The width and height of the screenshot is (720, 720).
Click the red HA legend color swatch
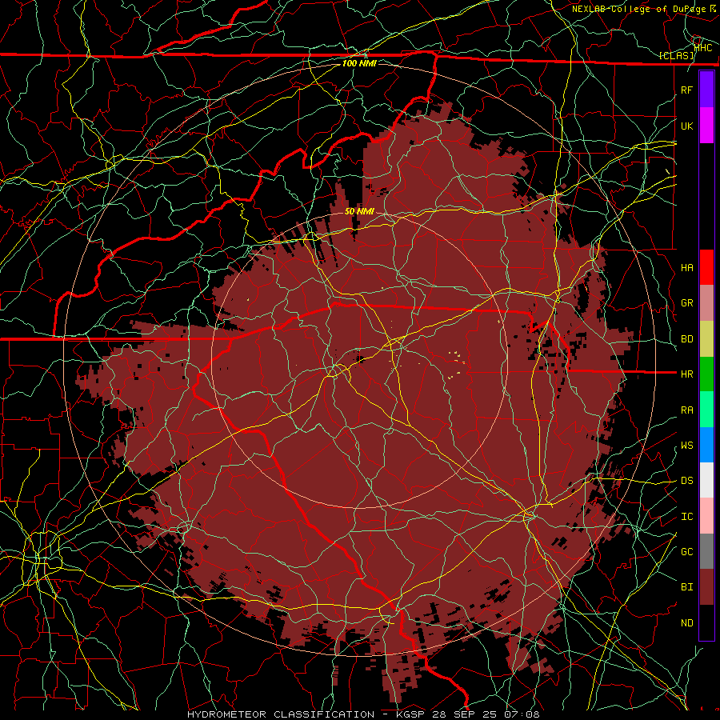click(706, 267)
